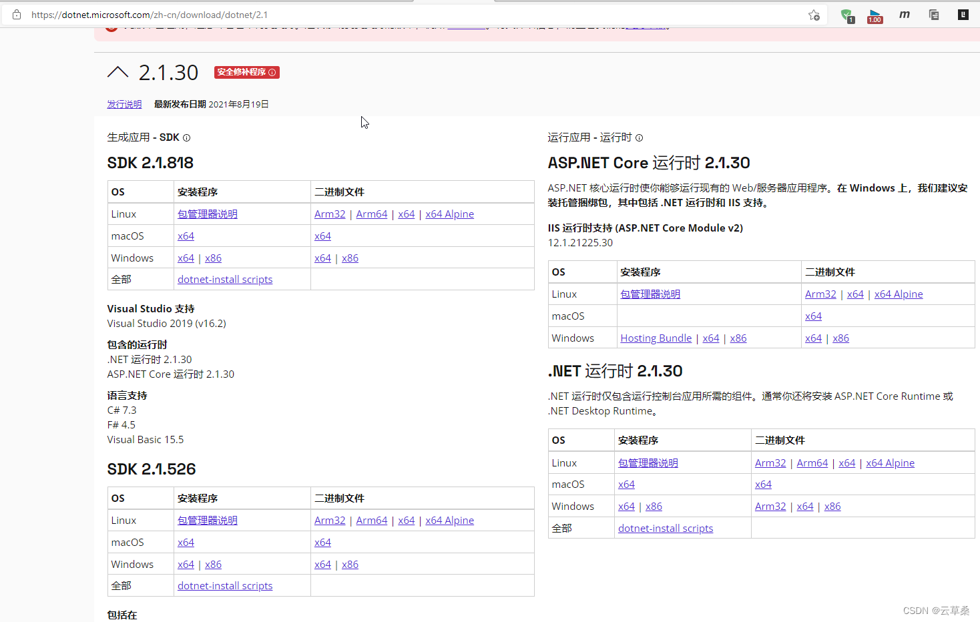Download SDK 2.1.818 Windows x86 binary
Image resolution: width=980 pixels, height=622 pixels.
(350, 258)
